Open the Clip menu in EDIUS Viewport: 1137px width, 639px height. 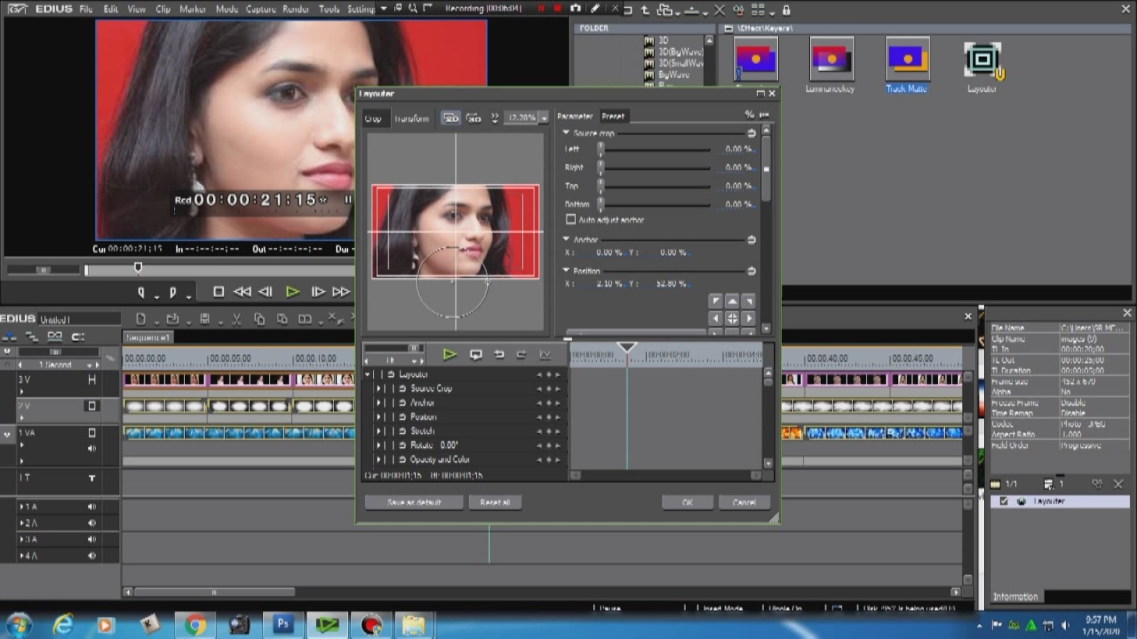(x=163, y=9)
